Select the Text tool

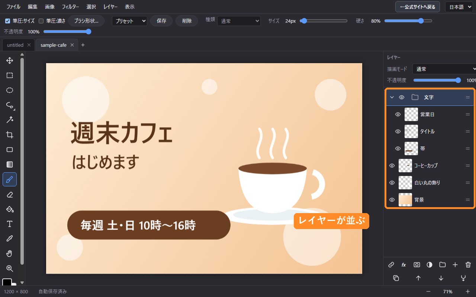(10, 224)
